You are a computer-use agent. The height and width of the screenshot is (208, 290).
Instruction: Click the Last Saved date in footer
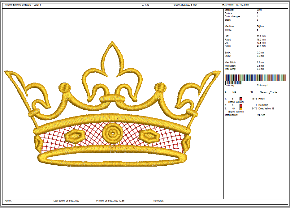[66, 201]
